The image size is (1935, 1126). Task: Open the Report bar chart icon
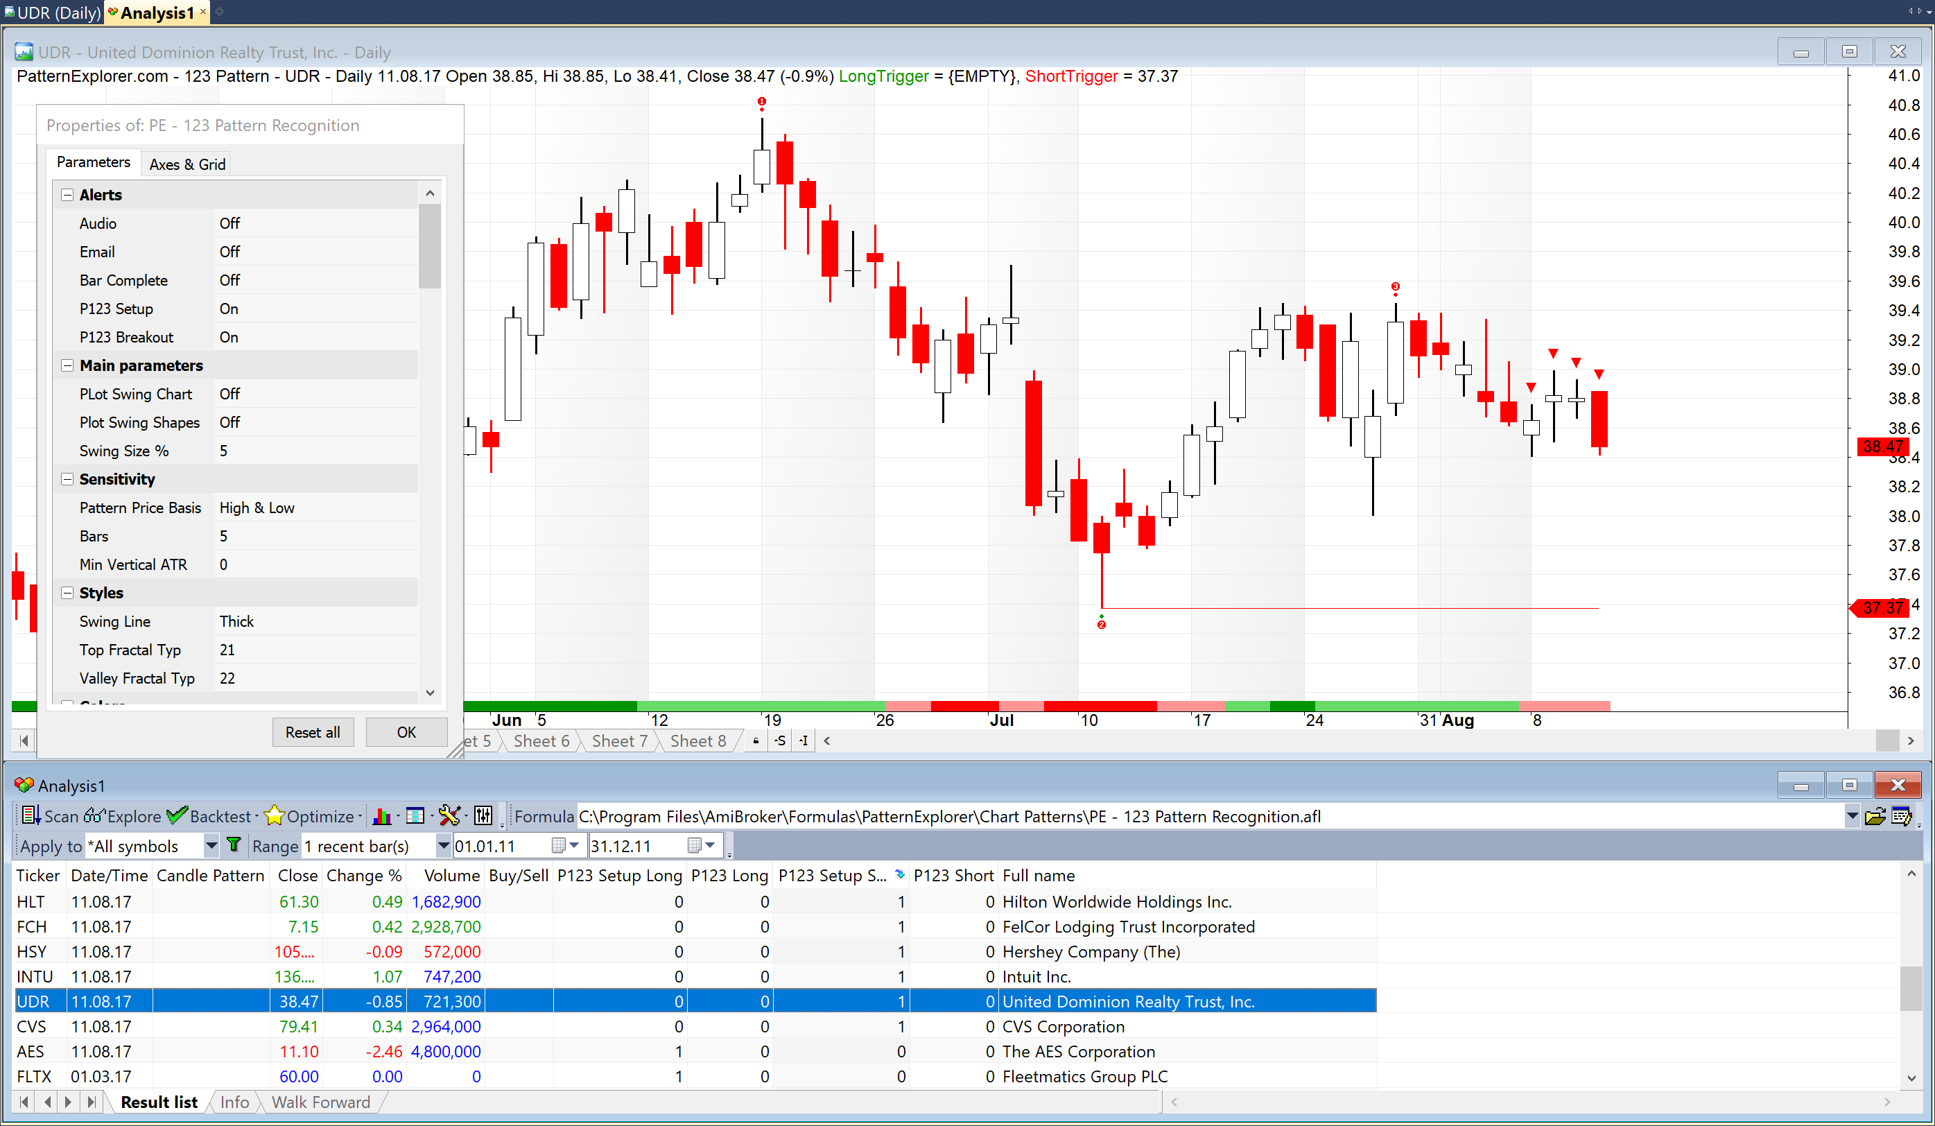click(381, 815)
